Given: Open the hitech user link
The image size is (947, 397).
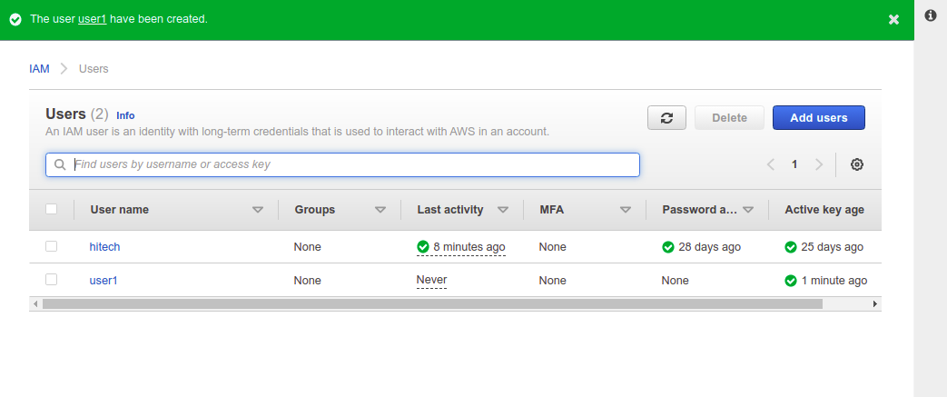Looking at the screenshot, I should click(x=104, y=246).
